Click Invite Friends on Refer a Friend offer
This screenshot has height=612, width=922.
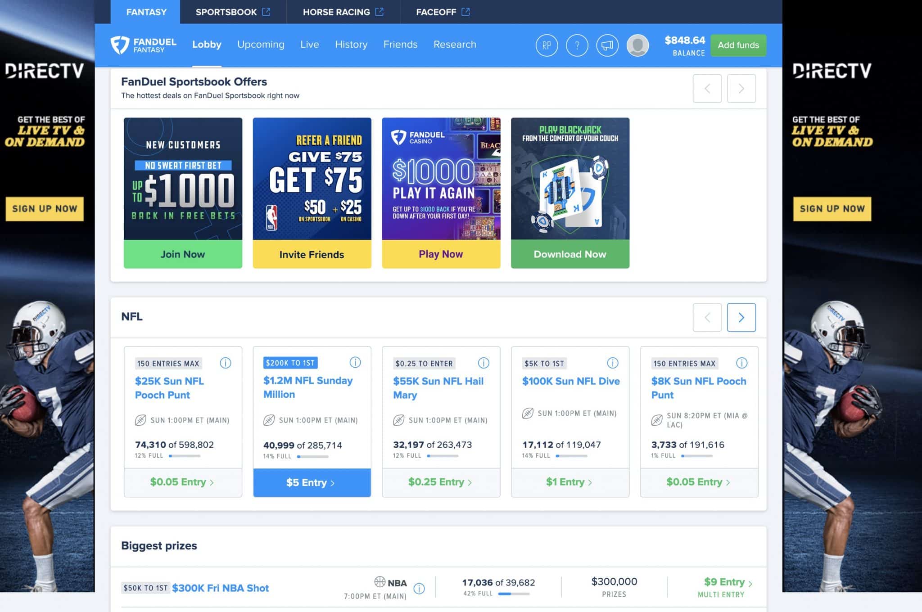pos(312,254)
